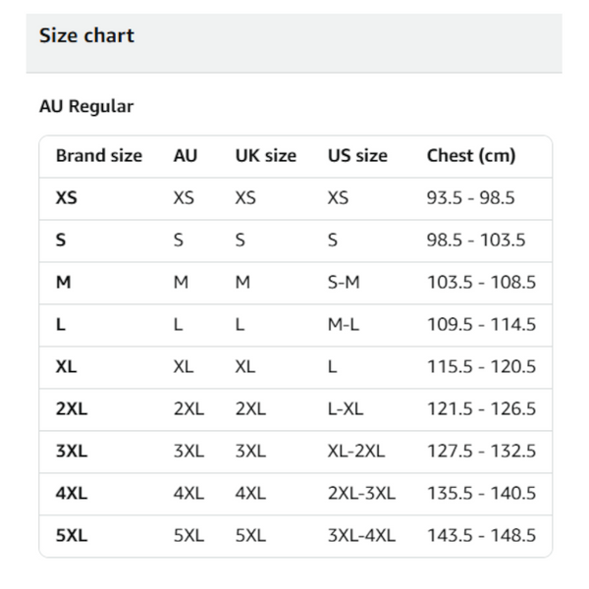The width and height of the screenshot is (589, 589).
Task: Select the "AU" column header
Action: pyautogui.click(x=186, y=156)
